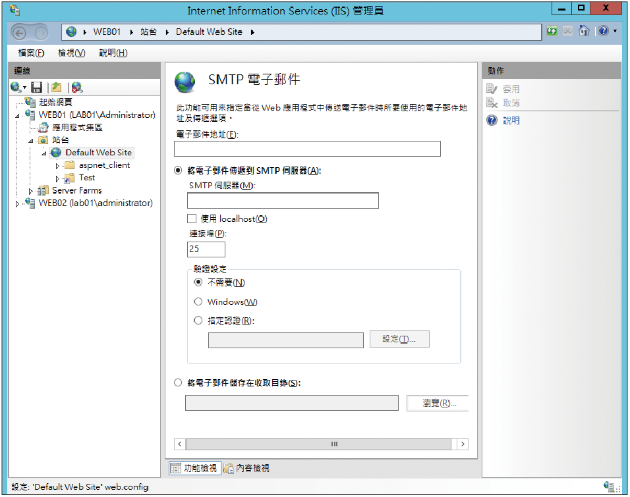Click the Up folder icon in Connections toolbar
The image size is (630, 497).
click(x=57, y=87)
